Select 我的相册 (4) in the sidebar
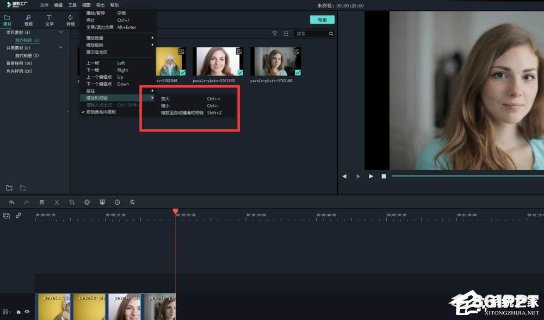The image size is (544, 320). click(x=27, y=40)
